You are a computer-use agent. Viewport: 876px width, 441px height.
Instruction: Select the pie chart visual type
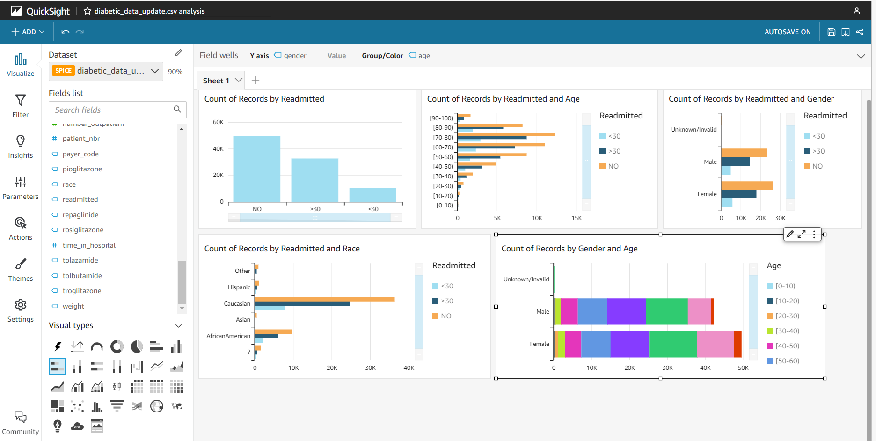tap(137, 346)
